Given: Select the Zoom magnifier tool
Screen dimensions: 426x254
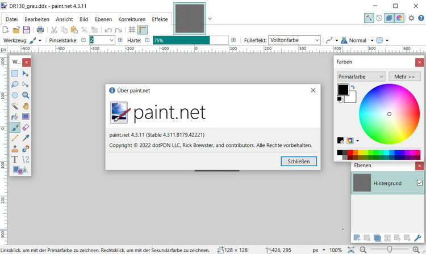Looking at the screenshot, I should (x=26, y=95).
